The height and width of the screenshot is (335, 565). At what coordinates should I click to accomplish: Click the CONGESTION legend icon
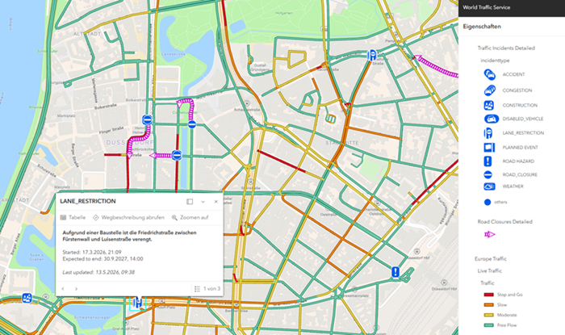point(490,90)
